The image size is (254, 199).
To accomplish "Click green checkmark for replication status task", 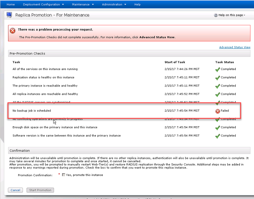I will tap(217, 78).
